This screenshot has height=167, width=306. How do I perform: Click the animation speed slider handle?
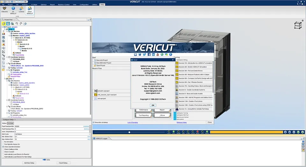129,132
